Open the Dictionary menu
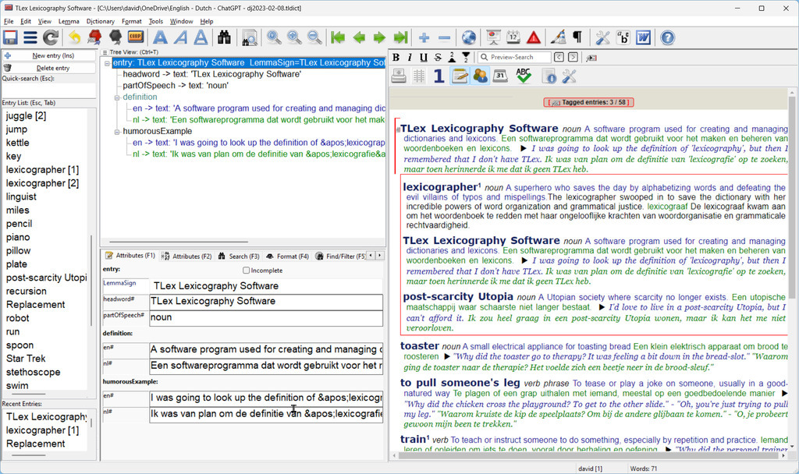Screen dimensions: 799x474 coord(101,21)
